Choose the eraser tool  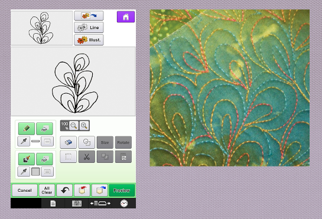click(x=68, y=142)
